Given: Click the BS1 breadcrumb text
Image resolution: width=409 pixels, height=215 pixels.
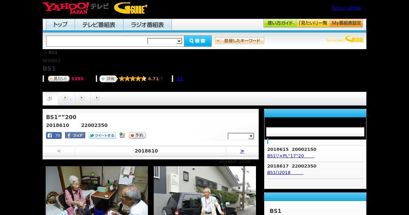Looking at the screenshot, I should pyautogui.click(x=53, y=53).
